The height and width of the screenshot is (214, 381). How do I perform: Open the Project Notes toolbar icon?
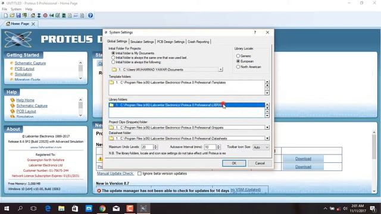click(82, 15)
